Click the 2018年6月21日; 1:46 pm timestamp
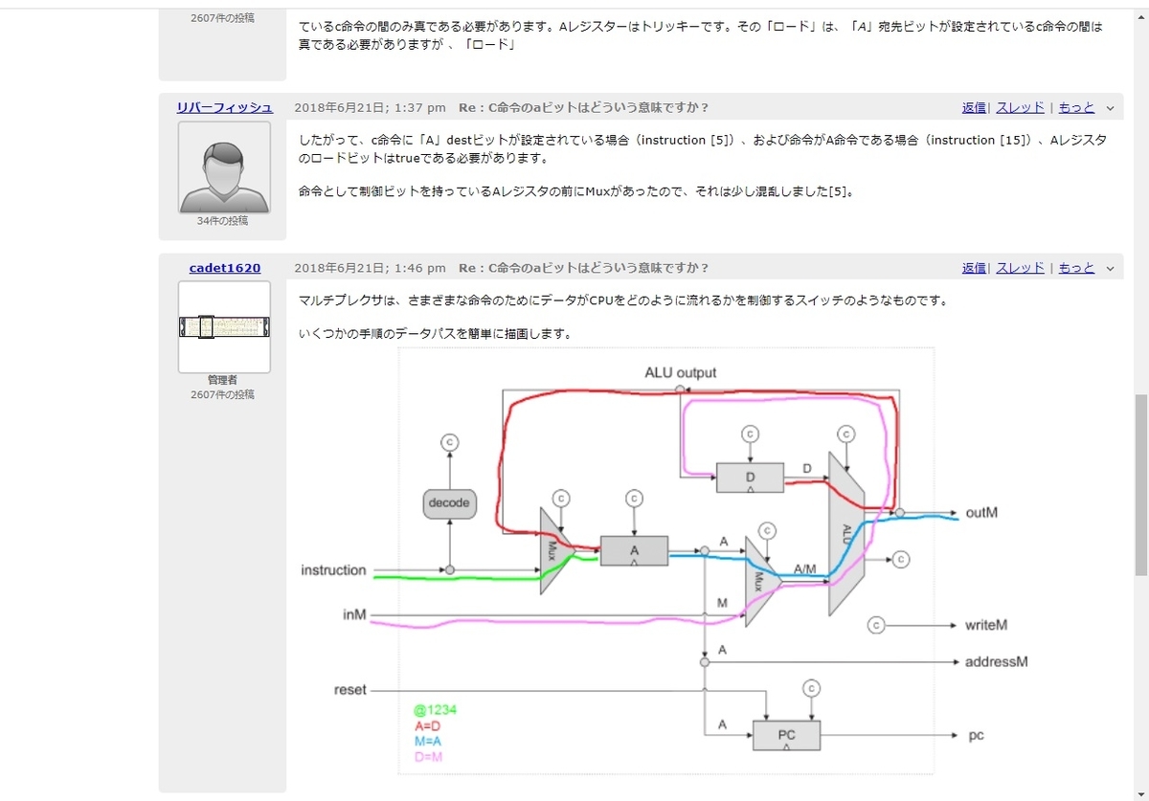 click(x=370, y=267)
